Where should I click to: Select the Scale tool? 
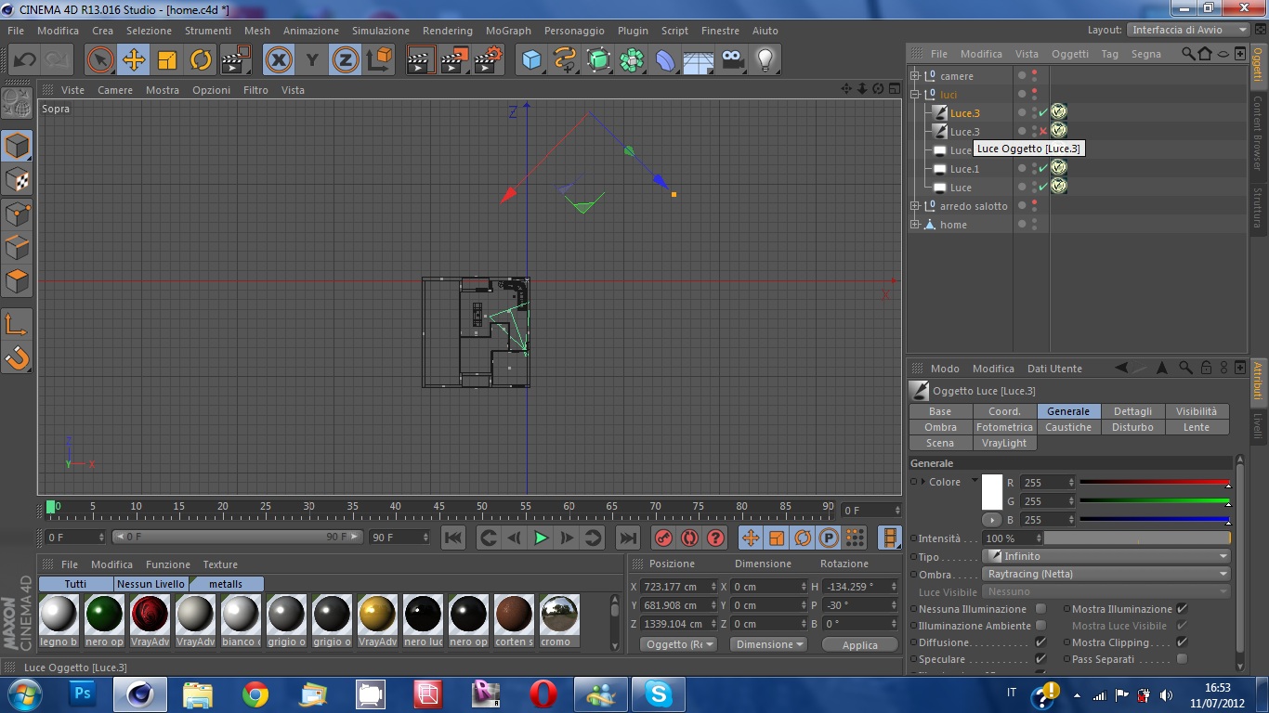click(167, 60)
